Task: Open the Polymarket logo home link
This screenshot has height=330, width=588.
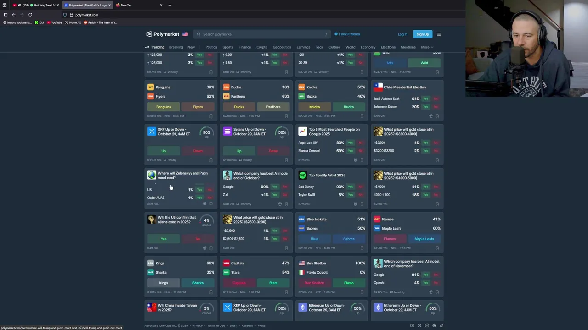Action: 163,34
